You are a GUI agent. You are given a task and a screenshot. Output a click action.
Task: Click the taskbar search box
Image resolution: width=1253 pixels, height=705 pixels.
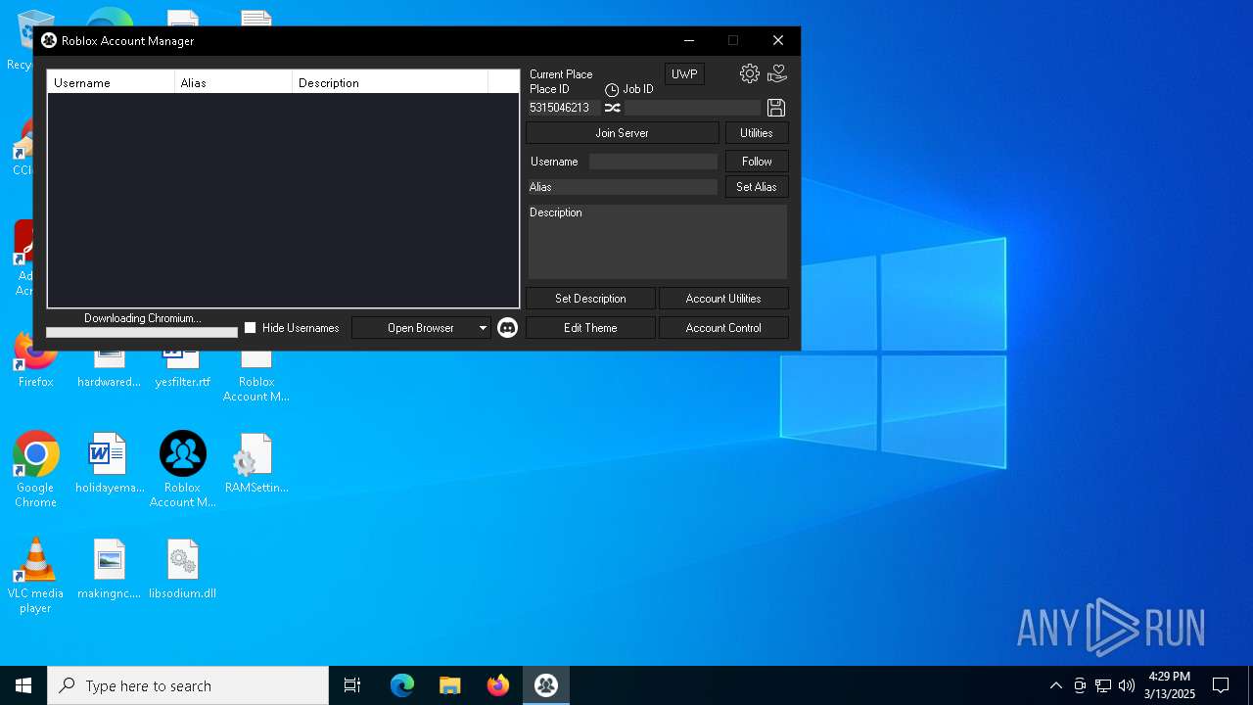point(188,685)
